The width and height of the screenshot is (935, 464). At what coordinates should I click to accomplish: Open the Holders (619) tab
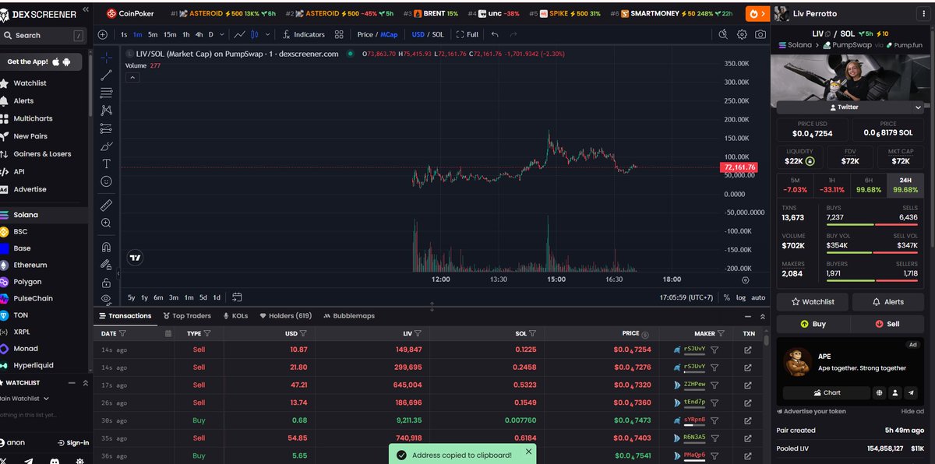coord(285,316)
